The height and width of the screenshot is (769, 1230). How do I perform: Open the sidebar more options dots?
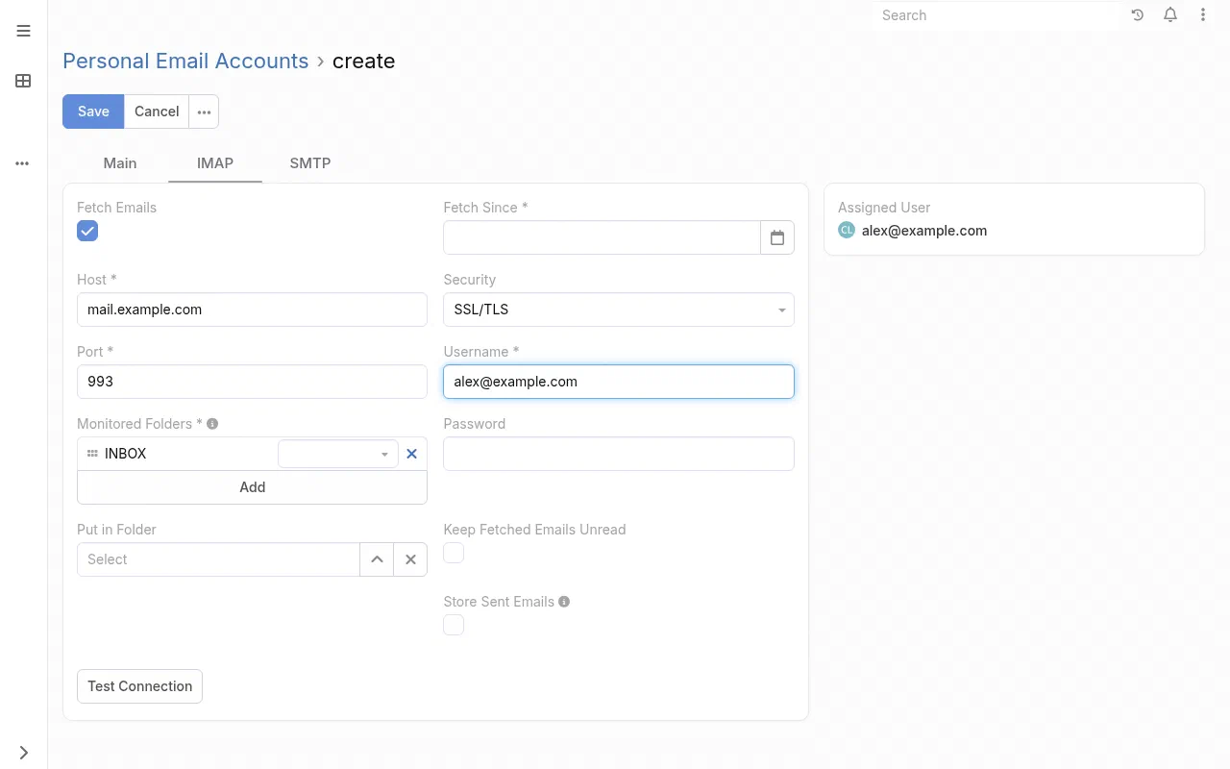(23, 163)
